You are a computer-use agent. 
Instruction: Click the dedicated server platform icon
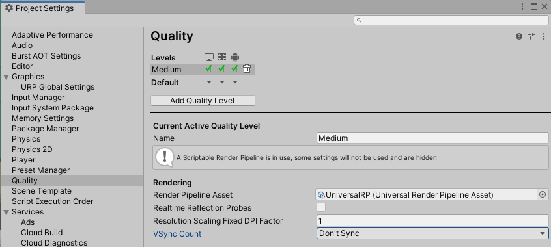(222, 57)
